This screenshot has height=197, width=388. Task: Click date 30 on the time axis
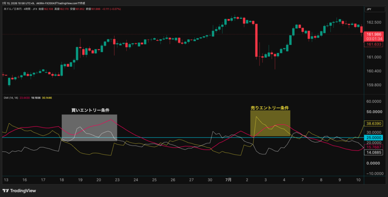click(210, 180)
